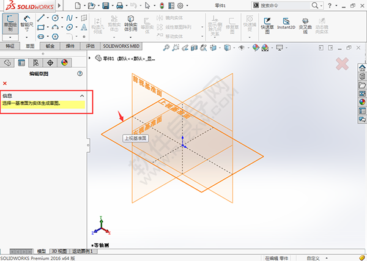This screenshot has height=261, width=367.
Task: Open dropdown under 草图绘制 button
Action: coord(10,37)
